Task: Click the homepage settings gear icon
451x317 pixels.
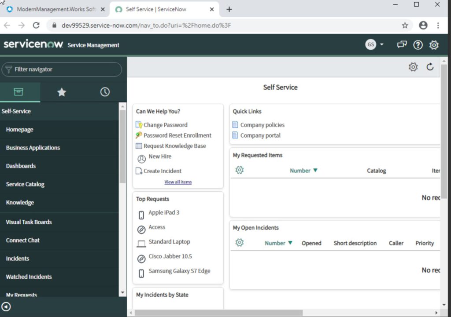Action: [413, 67]
